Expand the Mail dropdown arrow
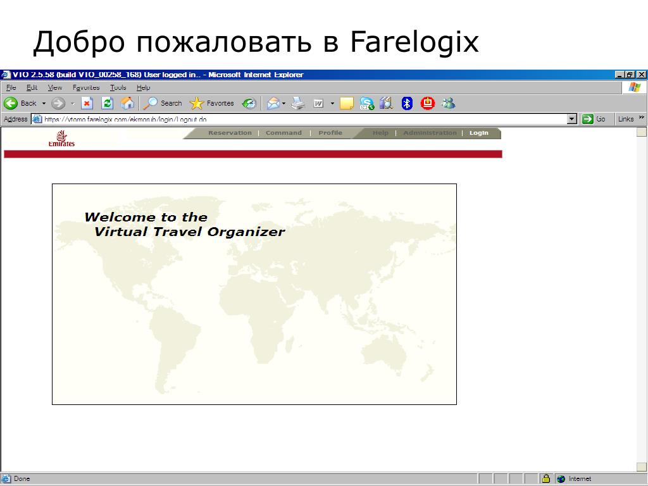 pos(284,103)
